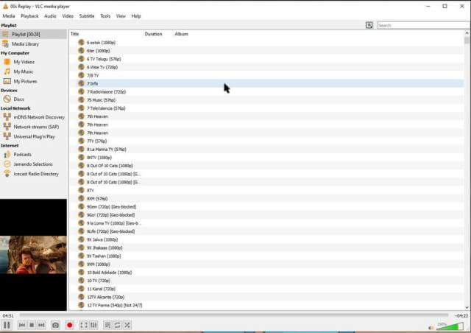Select the 9X Tashan (1080p) entry
471x333 pixels.
(x=266, y=256)
